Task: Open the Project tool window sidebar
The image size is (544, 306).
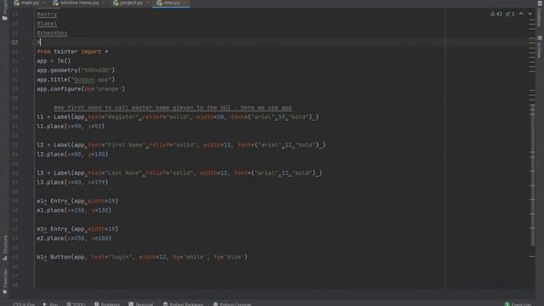Action: point(4,10)
